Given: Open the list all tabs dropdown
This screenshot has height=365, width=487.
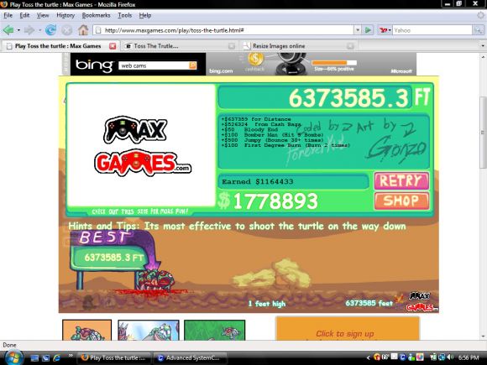Looking at the screenshot, I should coord(483,46).
